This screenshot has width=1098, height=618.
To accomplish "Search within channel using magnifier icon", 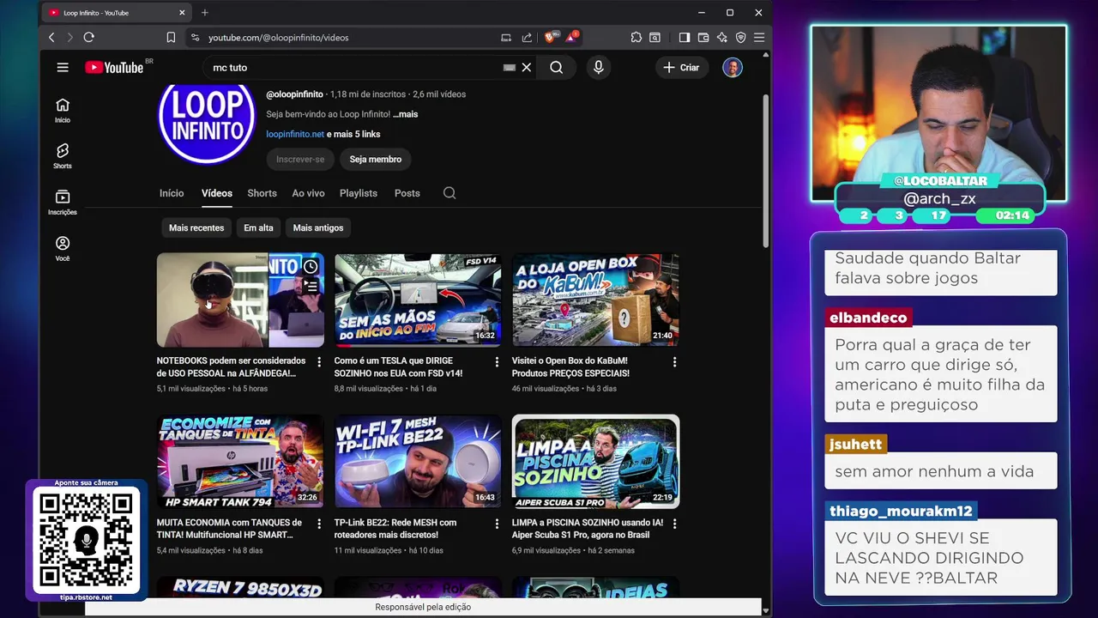I will coord(449,193).
